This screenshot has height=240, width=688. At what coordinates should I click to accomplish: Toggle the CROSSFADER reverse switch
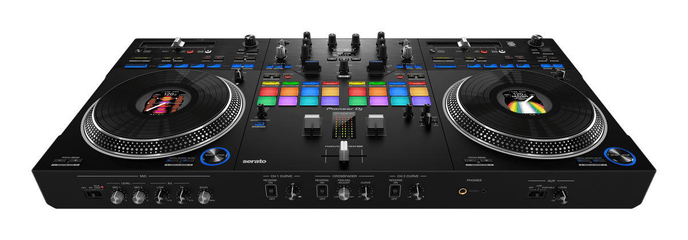[x=322, y=191]
